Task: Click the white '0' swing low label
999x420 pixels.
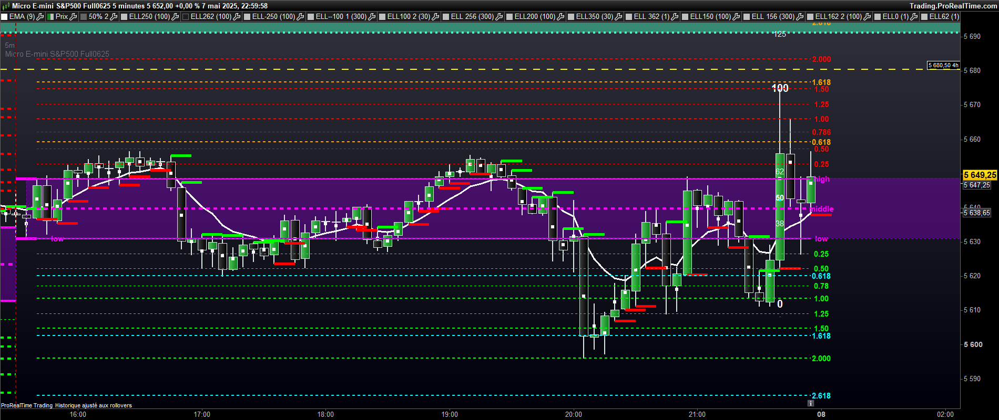Action: 780,304
